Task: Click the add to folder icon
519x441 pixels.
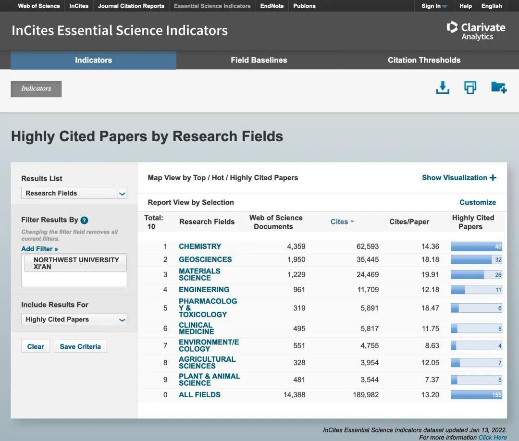Action: (x=498, y=88)
